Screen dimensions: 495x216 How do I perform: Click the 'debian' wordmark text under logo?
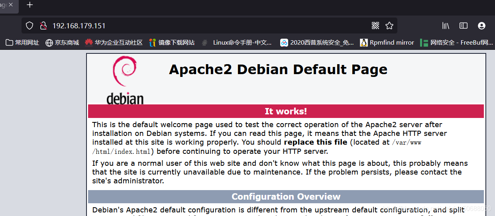click(x=125, y=98)
